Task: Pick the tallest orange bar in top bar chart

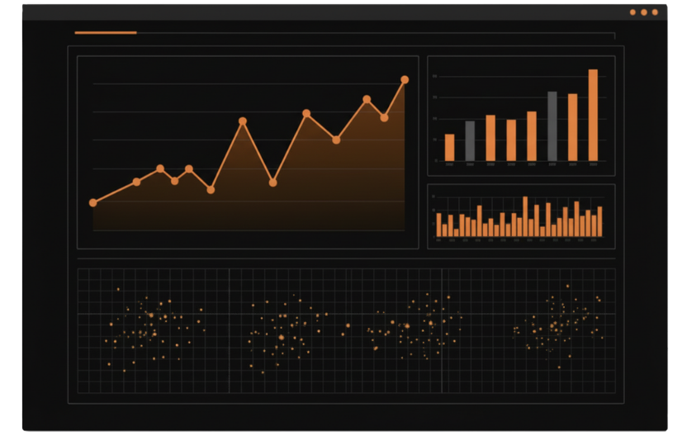Action: [593, 116]
